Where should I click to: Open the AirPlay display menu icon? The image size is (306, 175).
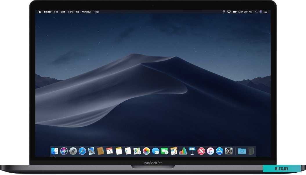(x=229, y=12)
